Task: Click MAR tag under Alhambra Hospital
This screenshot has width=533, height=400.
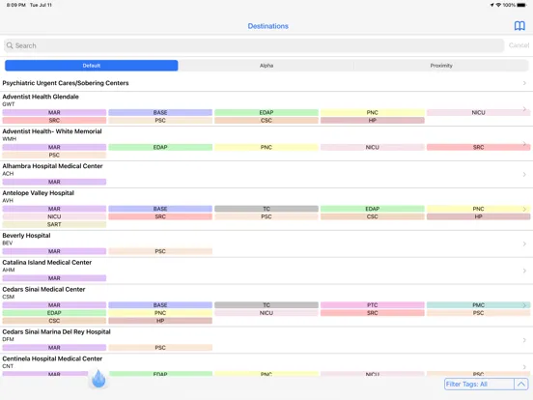Action: (x=54, y=182)
